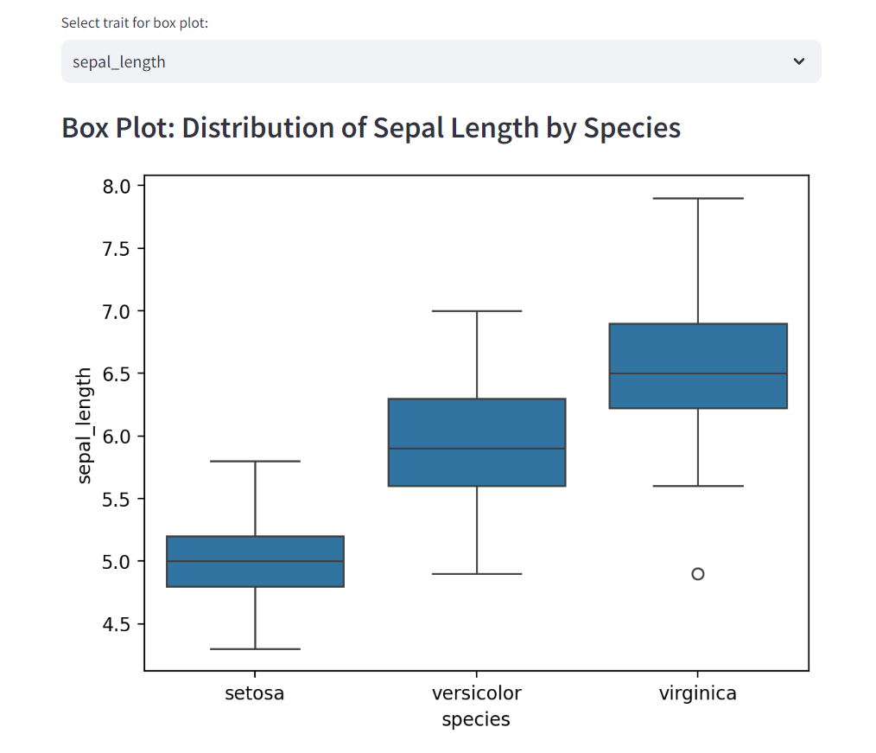This screenshot has height=753, width=876.
Task: Click the versicolor x-axis label
Action: pyautogui.click(x=476, y=693)
